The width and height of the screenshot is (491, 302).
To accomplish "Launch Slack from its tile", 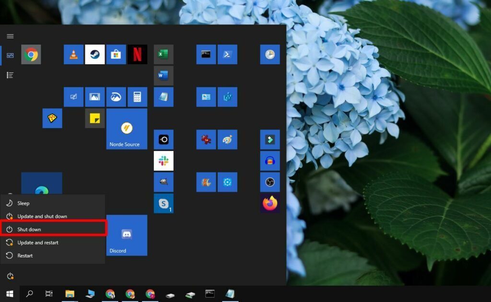I will tap(164, 161).
